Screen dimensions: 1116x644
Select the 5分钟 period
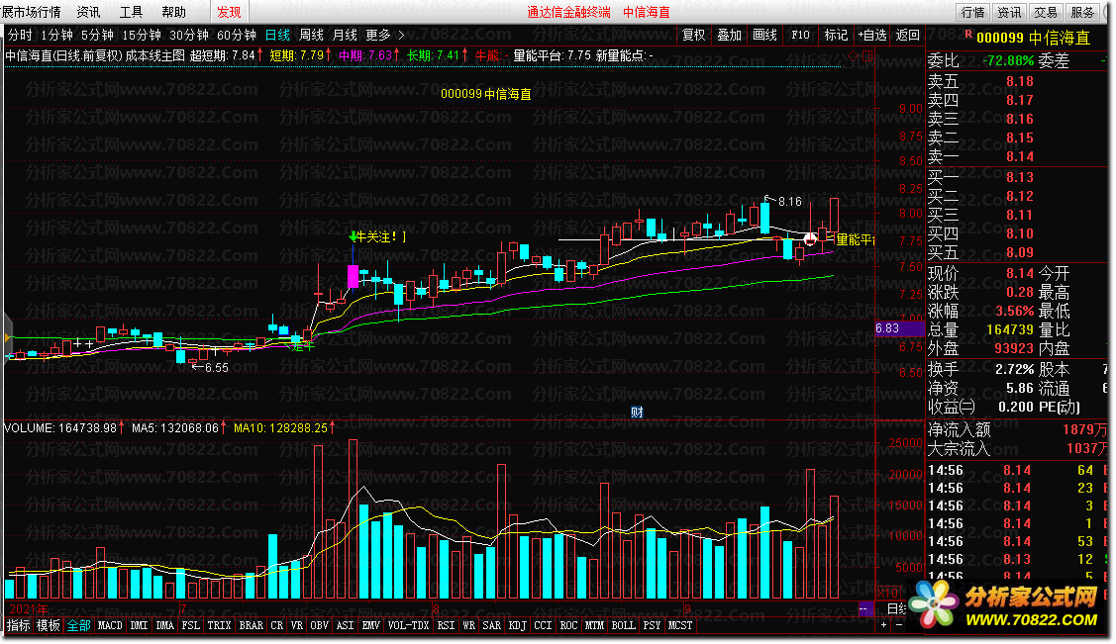coord(97,35)
